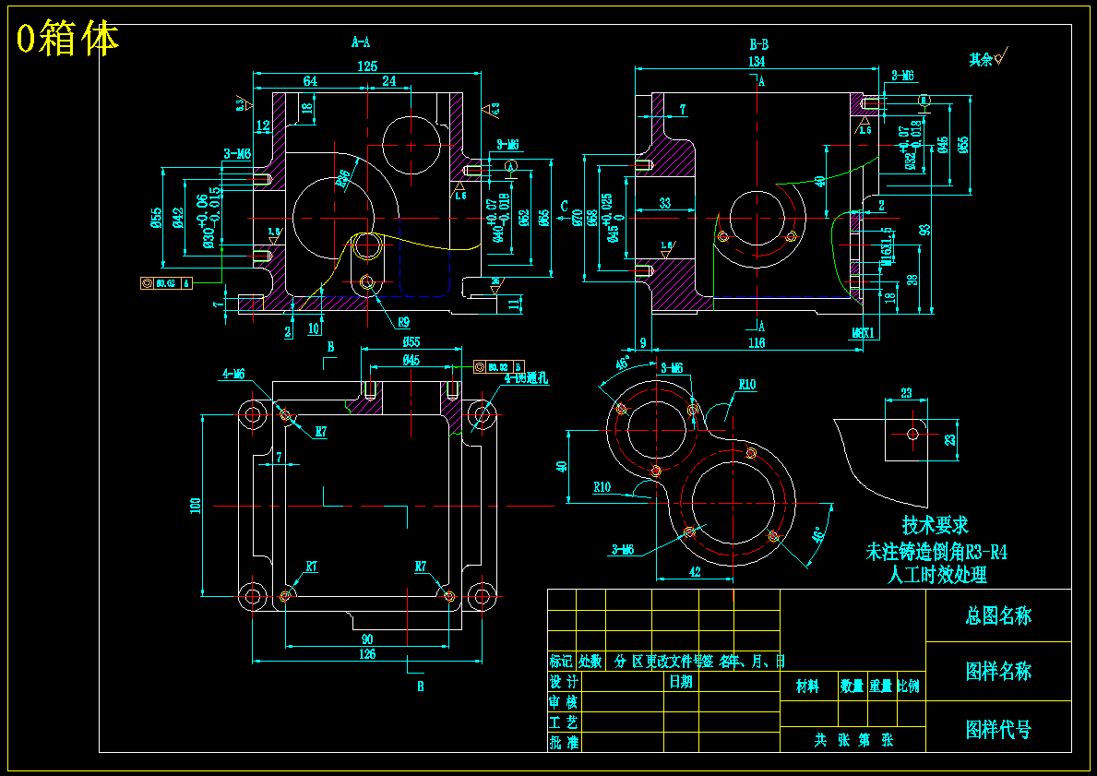
Task: Click the "其余" surface finish note
Action: [981, 59]
